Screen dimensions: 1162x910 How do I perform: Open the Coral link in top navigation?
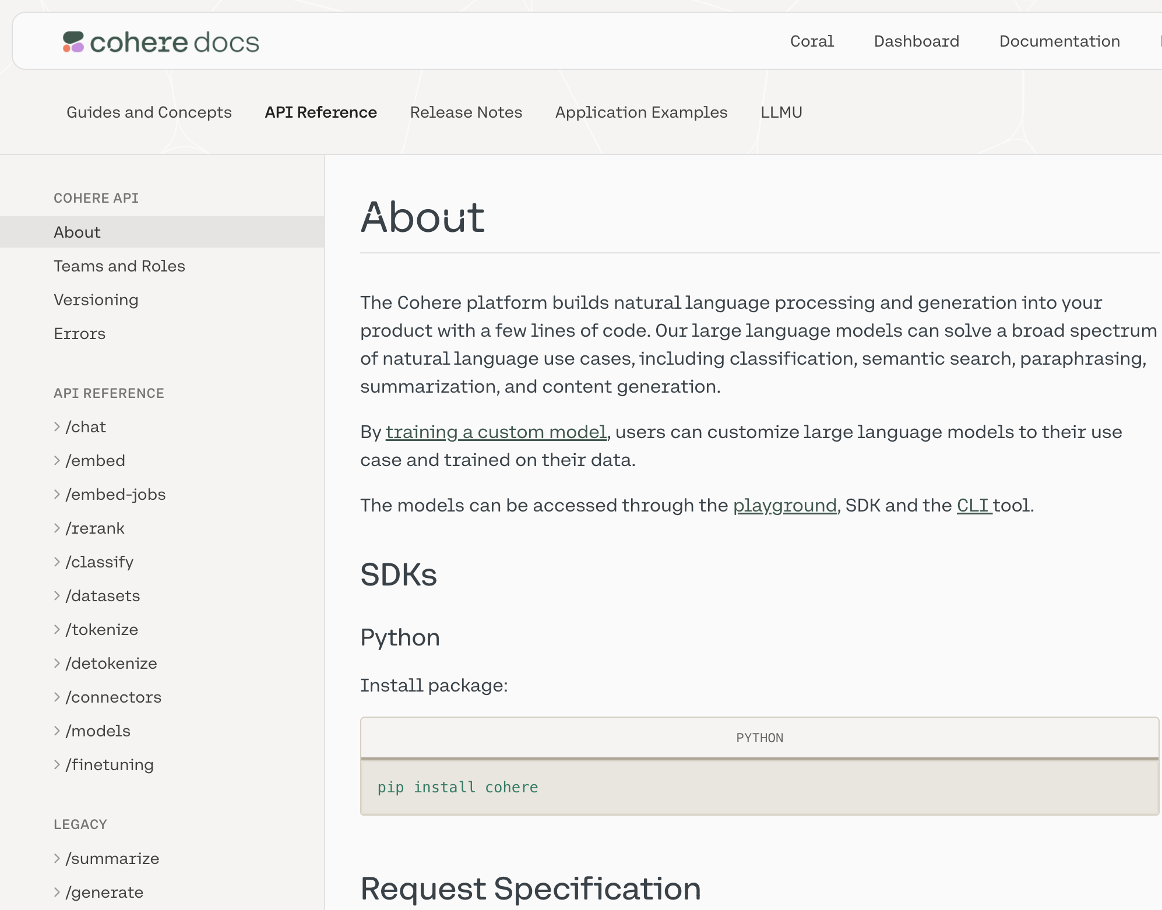812,41
